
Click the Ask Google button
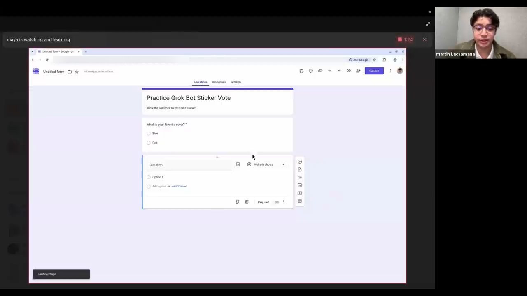click(x=359, y=60)
